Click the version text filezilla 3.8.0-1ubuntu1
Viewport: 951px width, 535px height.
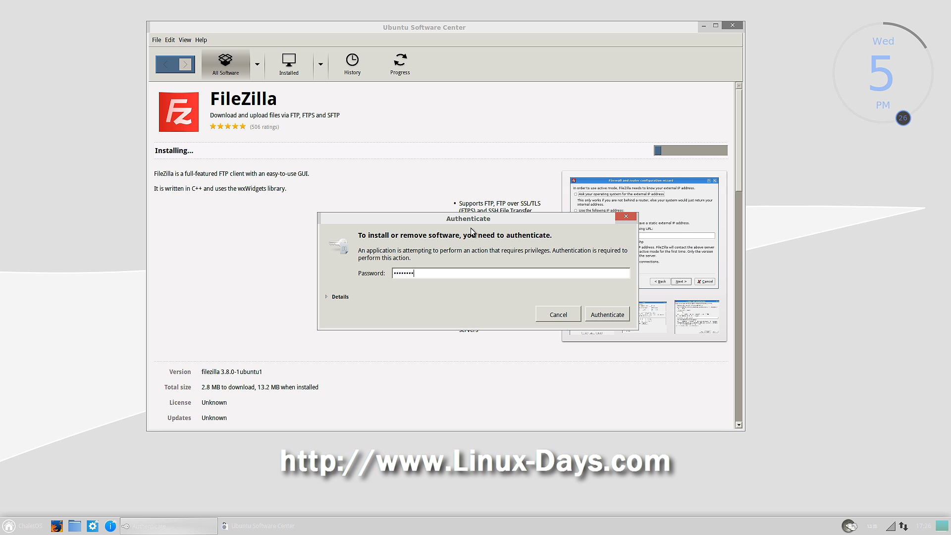click(232, 372)
